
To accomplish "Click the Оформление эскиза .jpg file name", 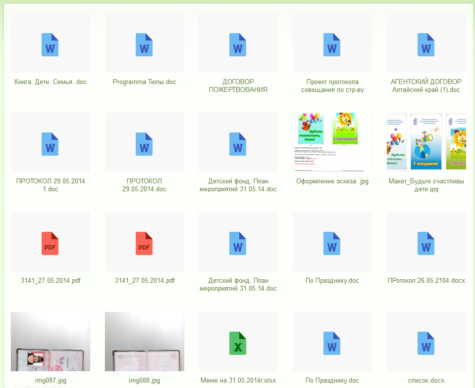I will [x=332, y=181].
